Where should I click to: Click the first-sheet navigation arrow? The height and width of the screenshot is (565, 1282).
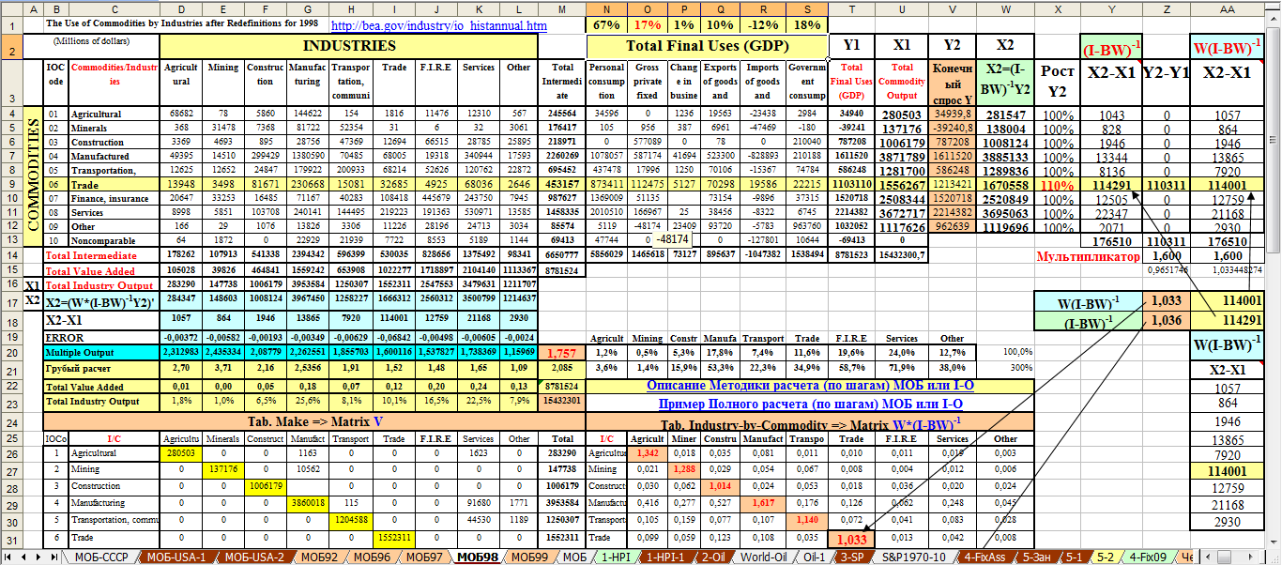pos(8,557)
